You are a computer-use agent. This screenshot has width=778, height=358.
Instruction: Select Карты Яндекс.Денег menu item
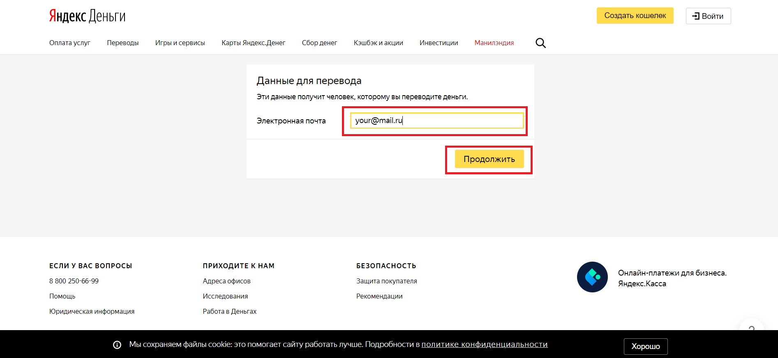point(254,43)
